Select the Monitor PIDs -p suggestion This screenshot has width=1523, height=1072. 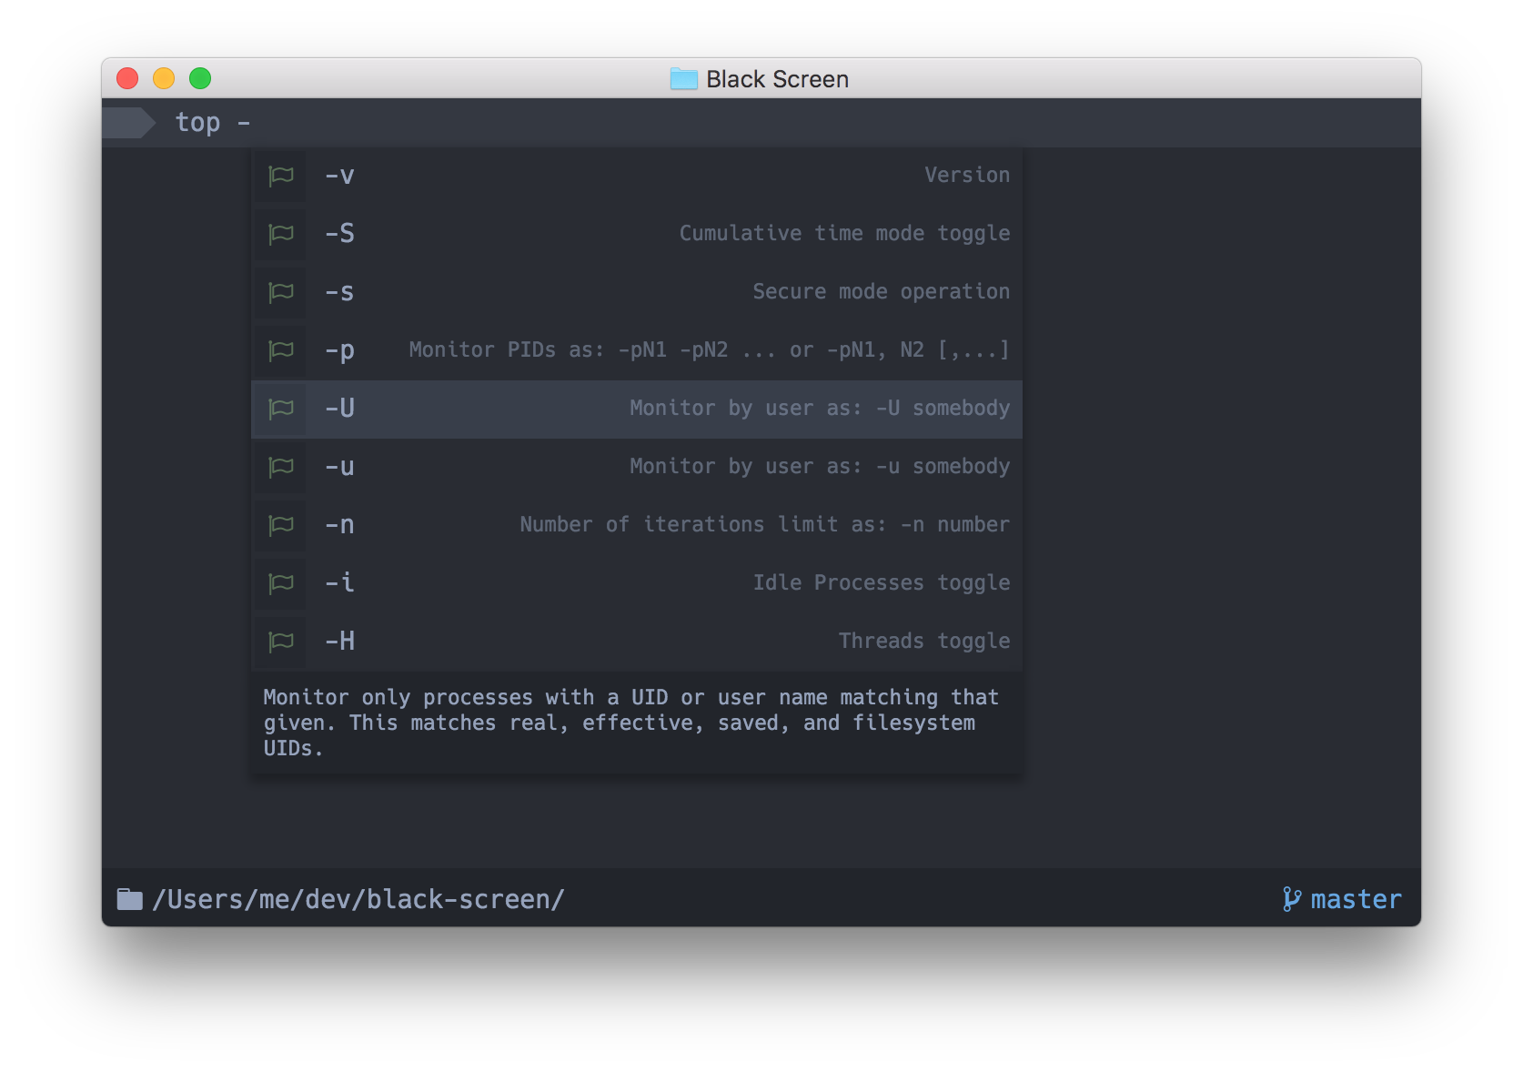[637, 350]
